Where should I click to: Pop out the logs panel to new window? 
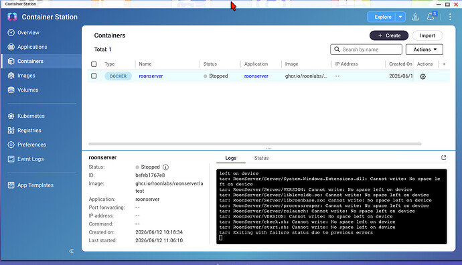(443, 158)
